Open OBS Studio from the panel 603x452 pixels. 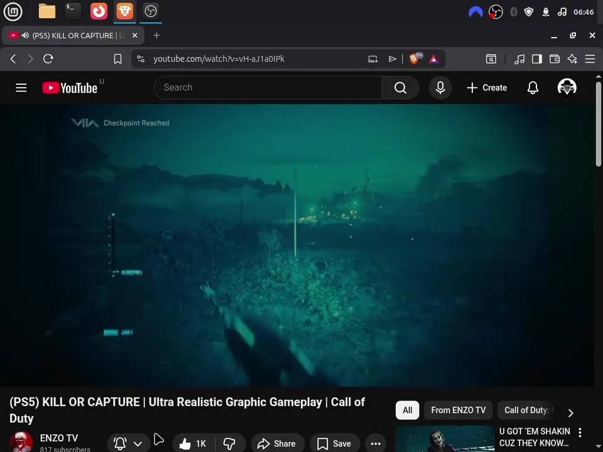click(150, 11)
